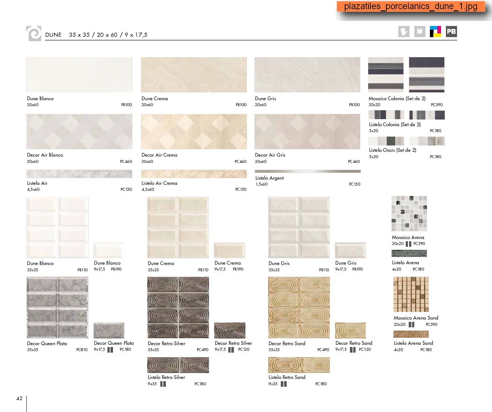Open the Decor Air Crema tile image
Image resolution: width=492 pixels, height=412 pixels.
194,131
